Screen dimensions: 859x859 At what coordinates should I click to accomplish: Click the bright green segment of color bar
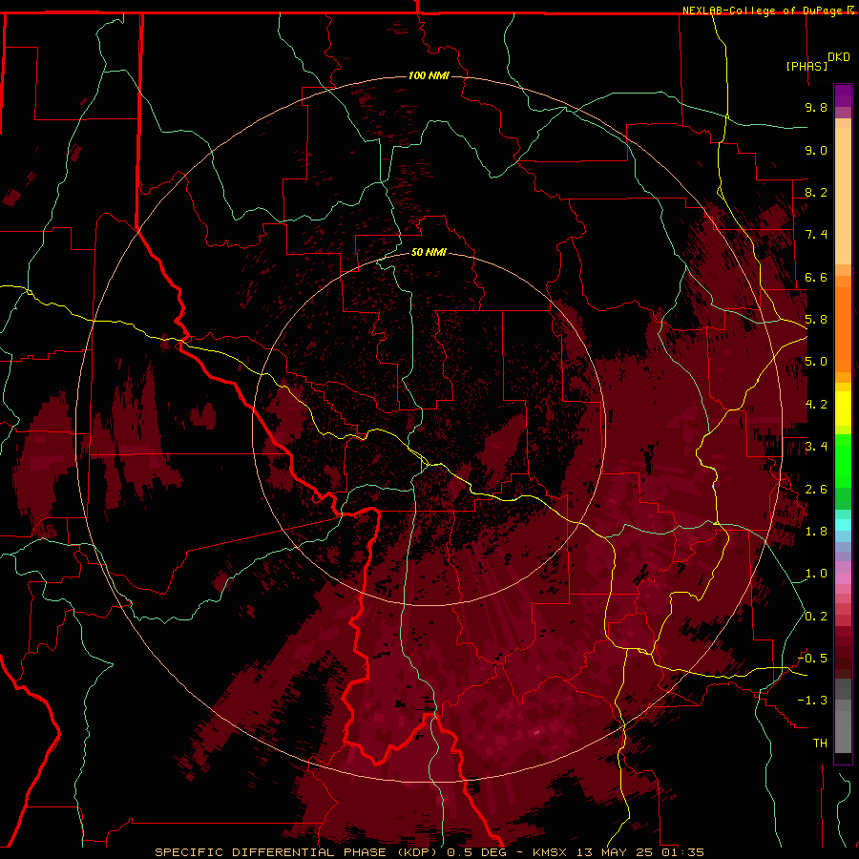tap(843, 460)
